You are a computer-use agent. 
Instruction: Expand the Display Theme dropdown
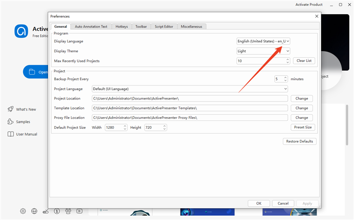pos(263,51)
